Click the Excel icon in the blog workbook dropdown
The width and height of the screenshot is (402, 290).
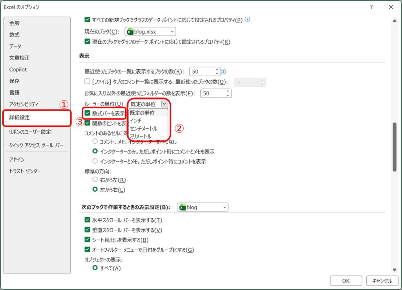click(x=182, y=207)
